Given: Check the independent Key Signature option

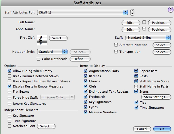Looking at the screenshot, I should pos(10,116).
